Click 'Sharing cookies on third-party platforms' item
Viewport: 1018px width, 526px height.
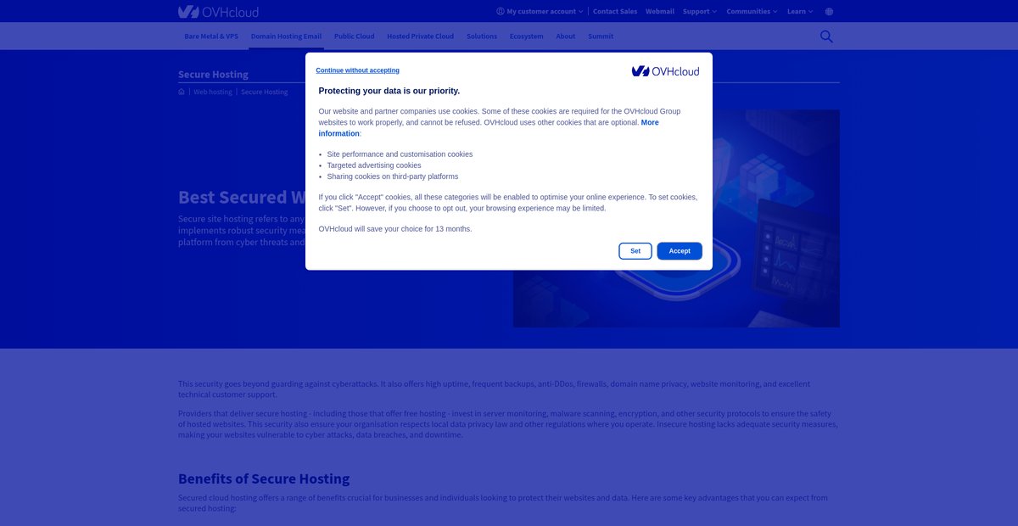pyautogui.click(x=393, y=176)
